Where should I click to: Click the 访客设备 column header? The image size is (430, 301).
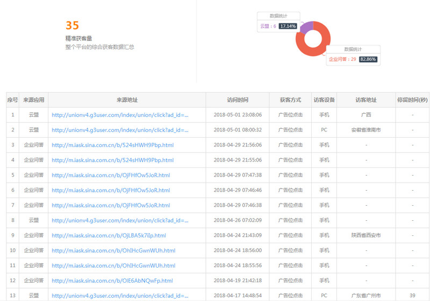pos(324,100)
